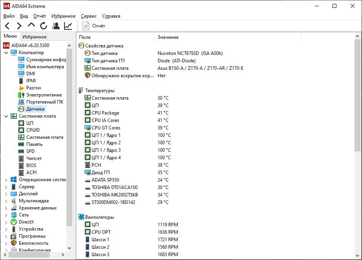The height and width of the screenshot is (260, 362).
Task: Click the up-level arrow toolbar icon
Action: [x=31, y=25]
